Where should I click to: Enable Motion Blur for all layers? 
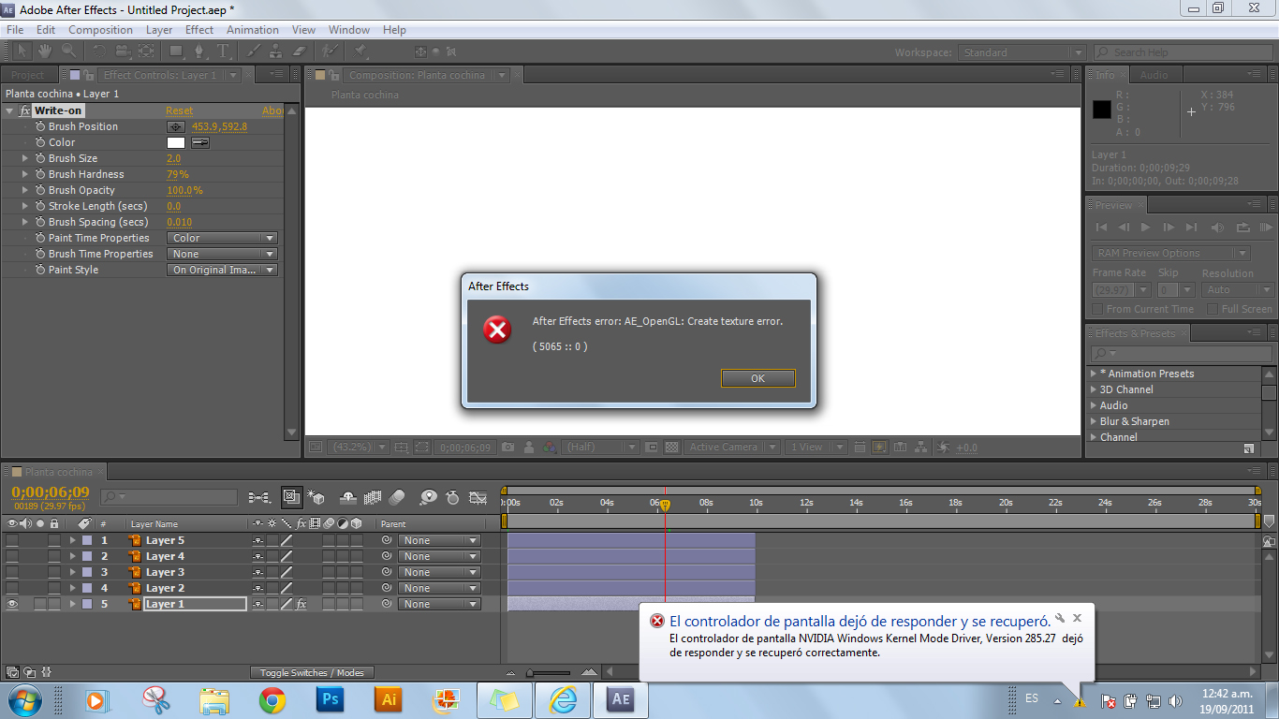tap(397, 497)
